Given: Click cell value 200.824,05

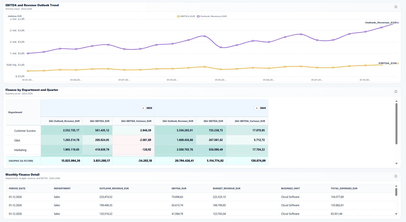Looking at the screenshot, I should (x=97, y=140).
